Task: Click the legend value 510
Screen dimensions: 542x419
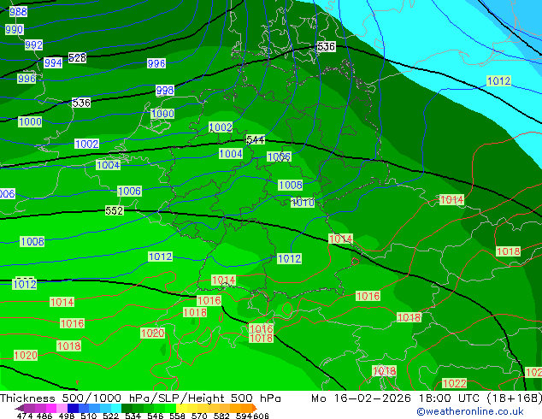Action: click(89, 416)
